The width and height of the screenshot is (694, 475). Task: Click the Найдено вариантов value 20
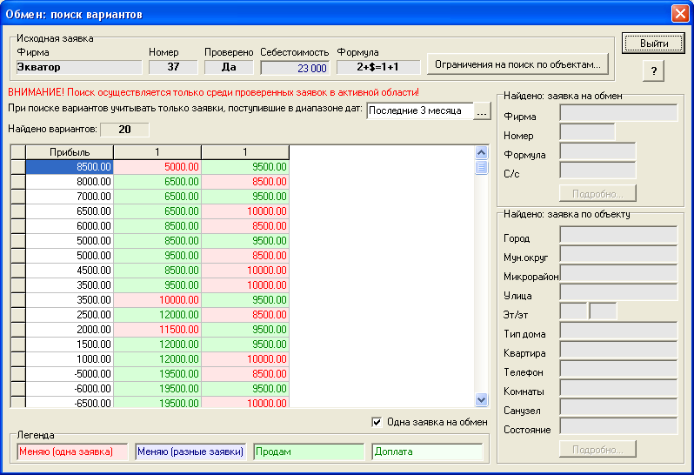(125, 130)
